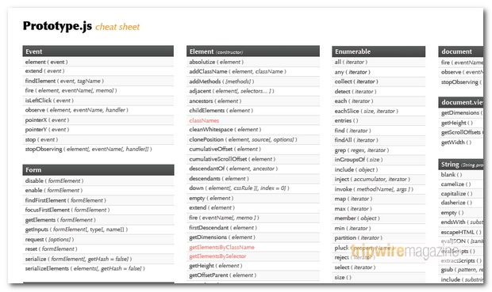The height and width of the screenshot is (292, 492).
Task: Click the red "getElementsByClassName" entry
Action: pos(221,247)
